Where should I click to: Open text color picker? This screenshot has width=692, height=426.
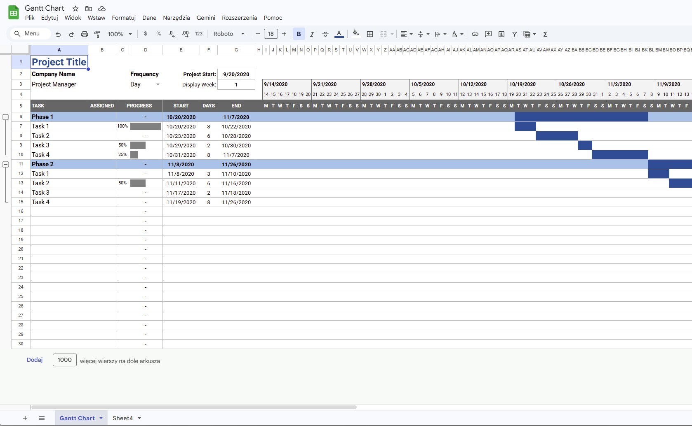339,34
